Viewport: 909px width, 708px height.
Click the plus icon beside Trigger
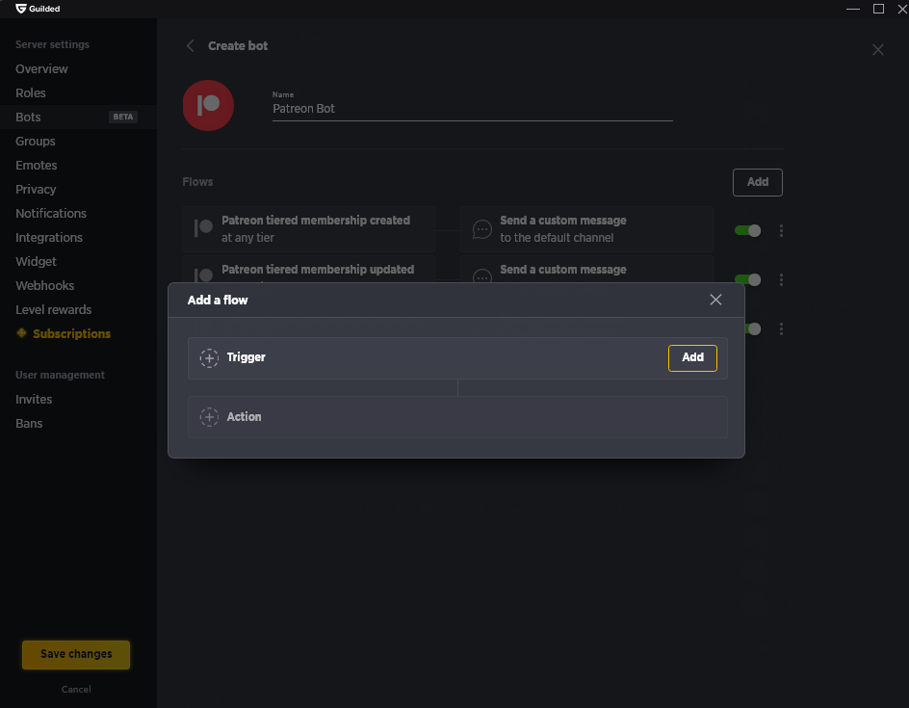[209, 357]
